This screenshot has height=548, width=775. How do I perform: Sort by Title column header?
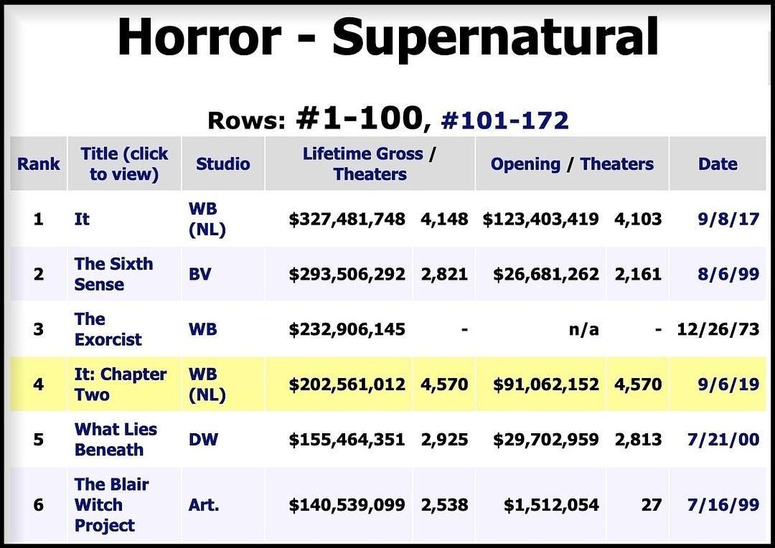pyautogui.click(x=124, y=164)
